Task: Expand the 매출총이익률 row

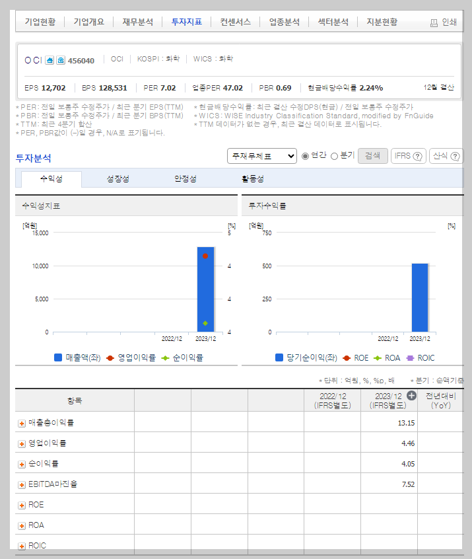Action: [x=22, y=423]
